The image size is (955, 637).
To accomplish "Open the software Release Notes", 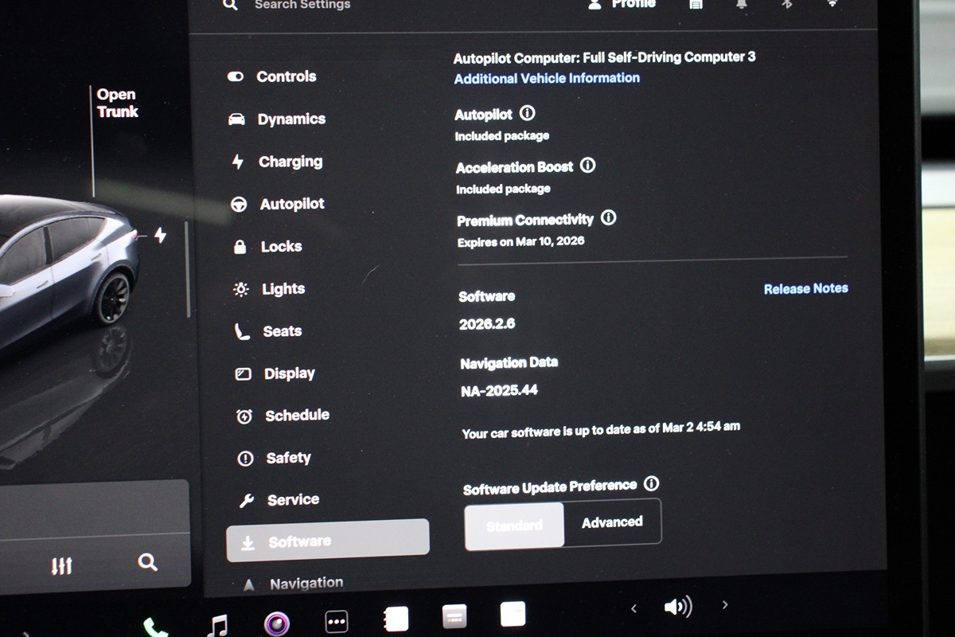I will (x=805, y=289).
